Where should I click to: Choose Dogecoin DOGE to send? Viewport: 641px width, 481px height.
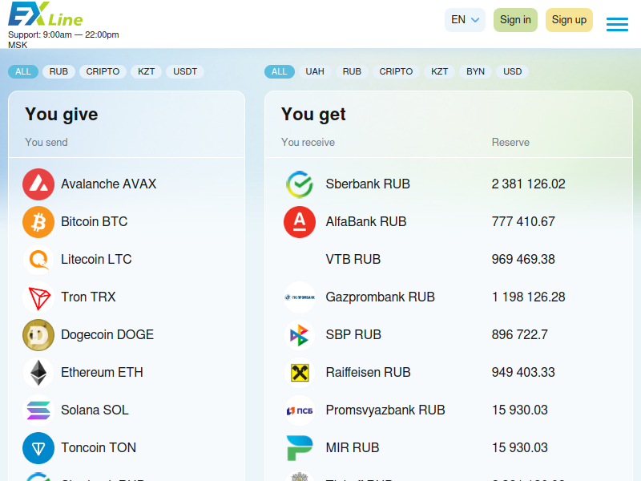tap(127, 335)
